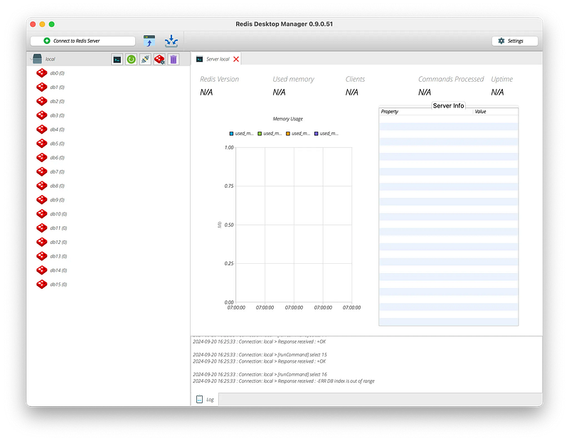Collapse the local server tree
Screen dimensions: 569x441
31,59
